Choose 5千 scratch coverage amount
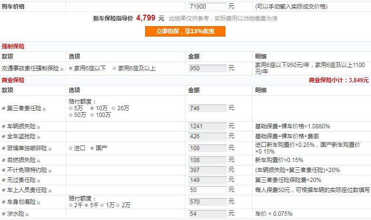Viewport: 371px width, 220px height. 87,205
